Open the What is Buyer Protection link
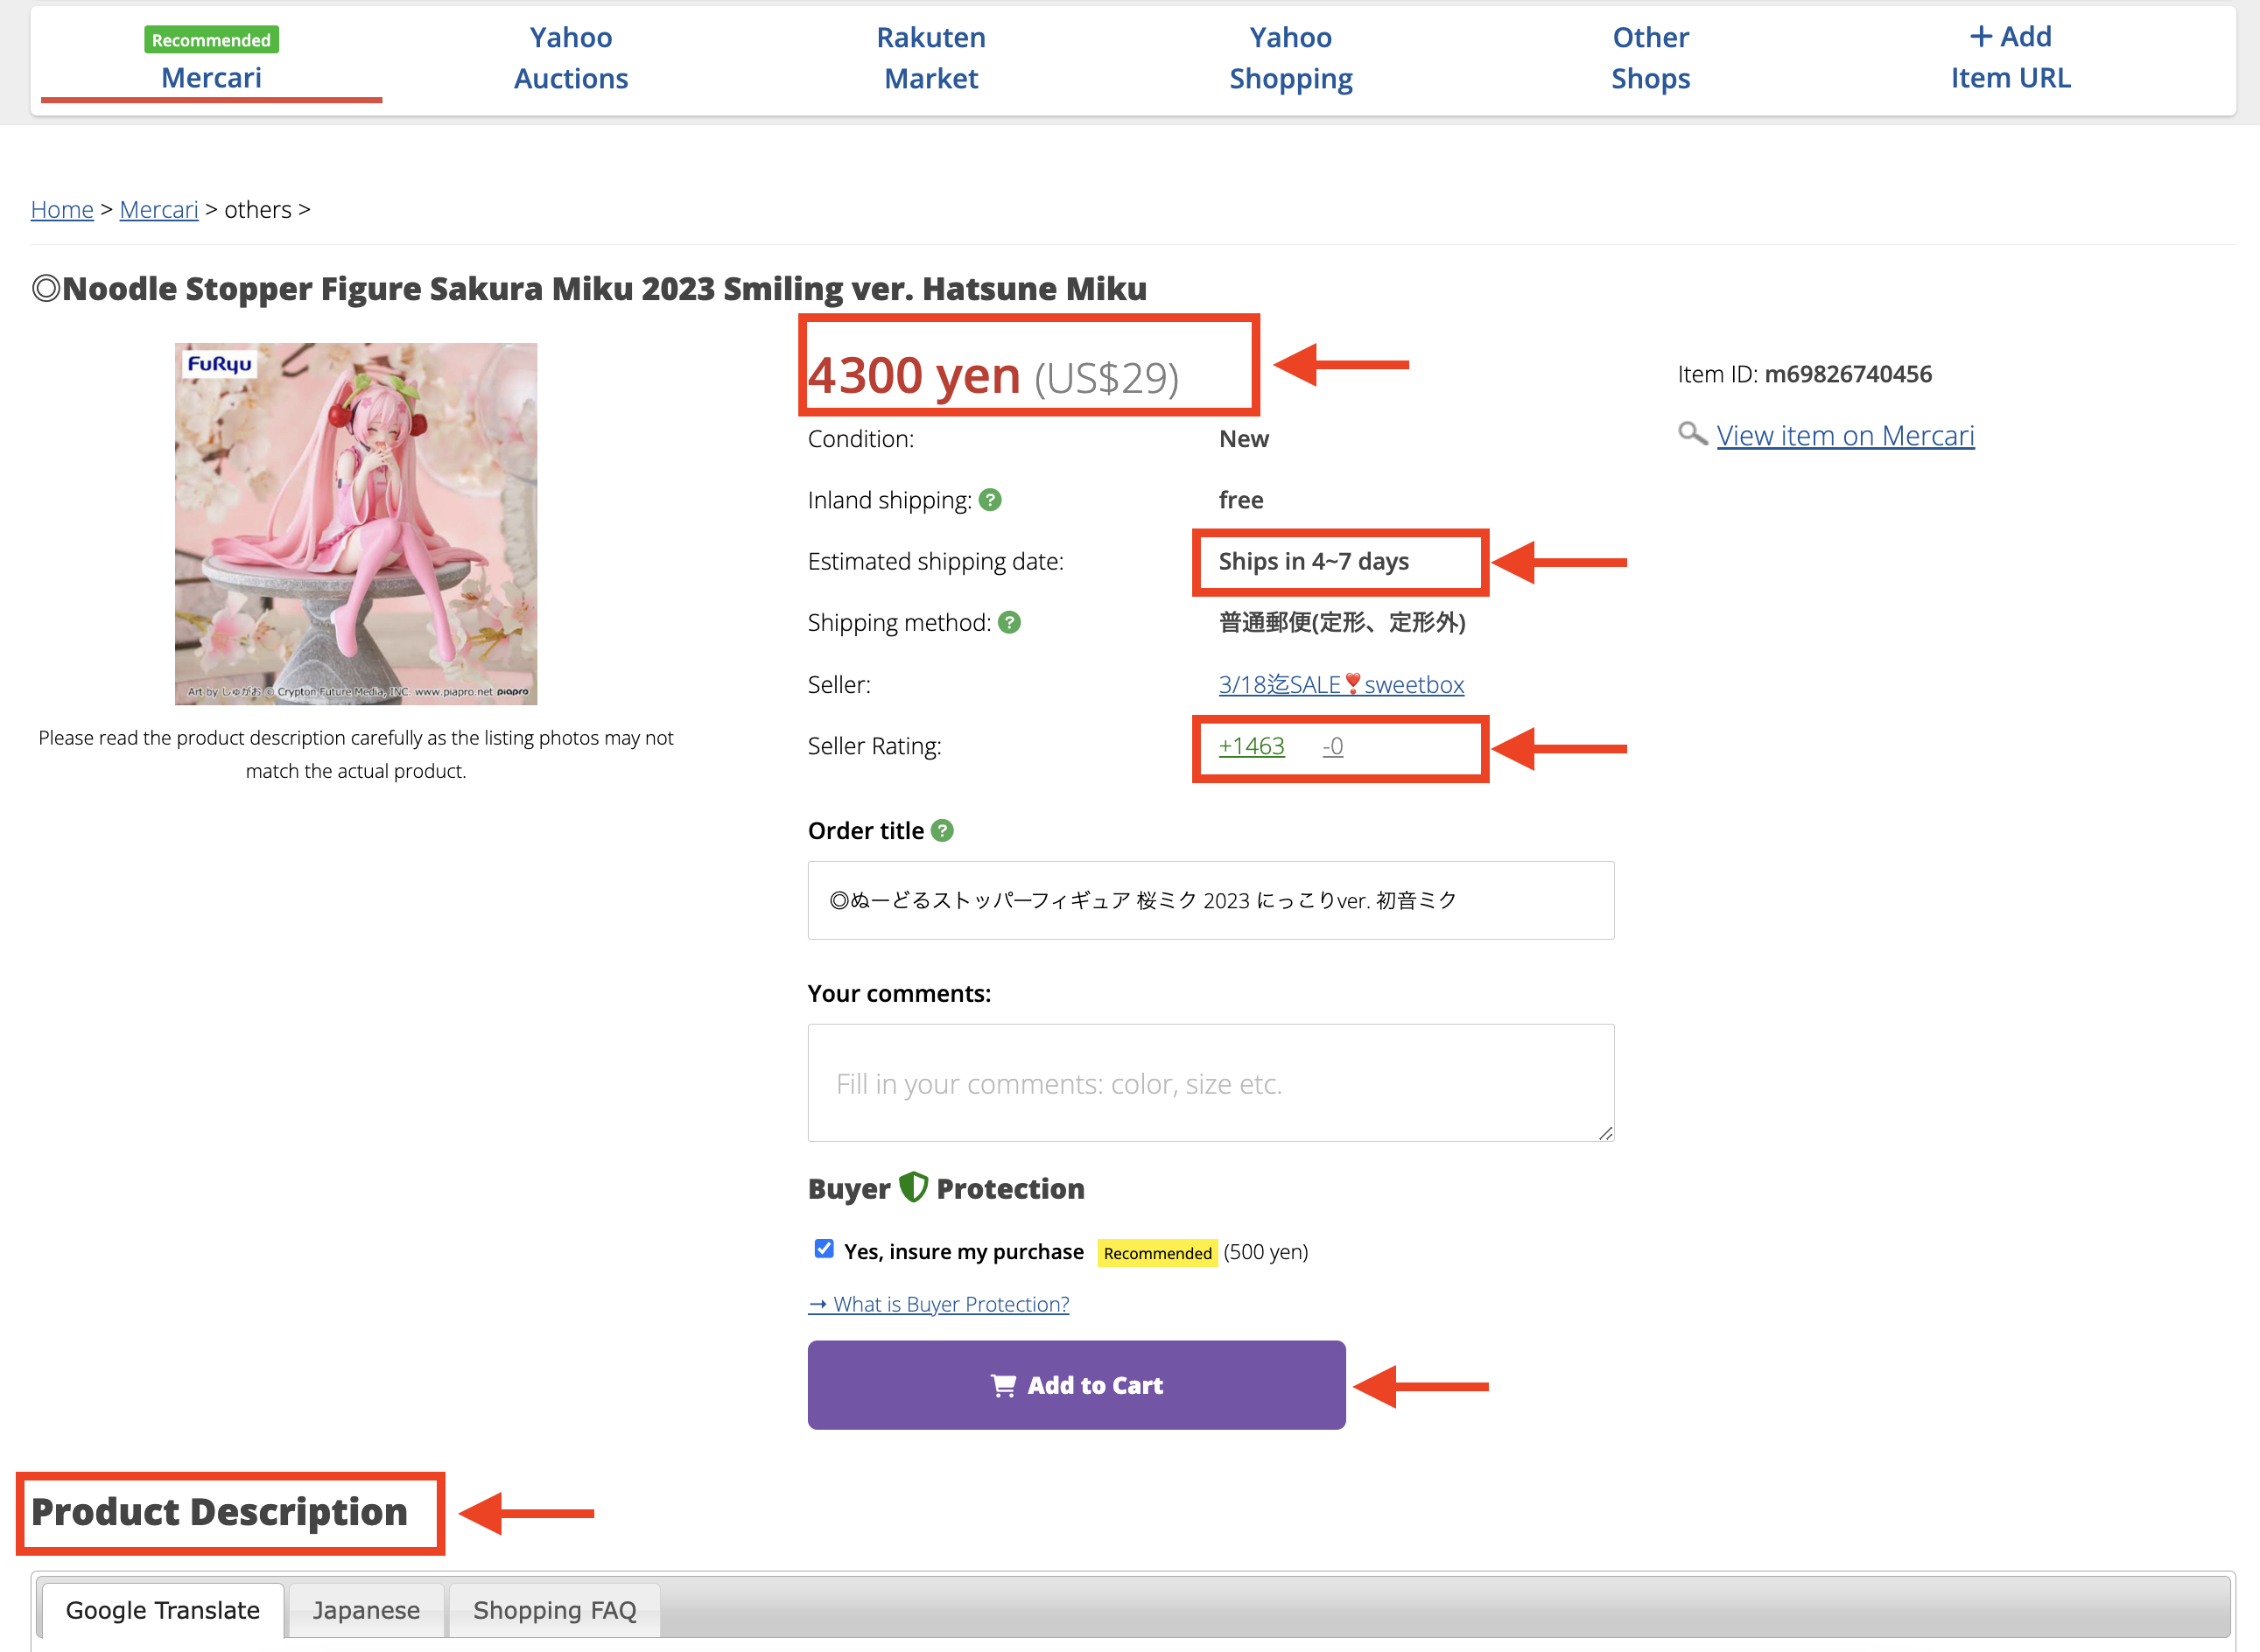The image size is (2260, 1652). tap(938, 1304)
